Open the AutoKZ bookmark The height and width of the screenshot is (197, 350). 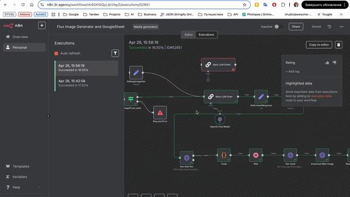pyautogui.click(x=40, y=14)
